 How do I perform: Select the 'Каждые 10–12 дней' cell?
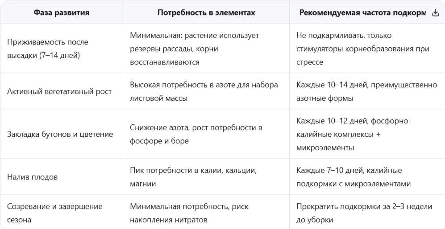click(367, 134)
